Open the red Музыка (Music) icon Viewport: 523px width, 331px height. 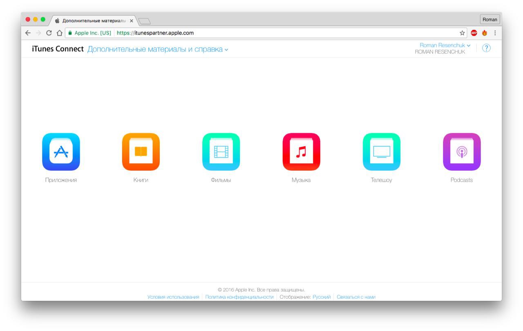301,152
